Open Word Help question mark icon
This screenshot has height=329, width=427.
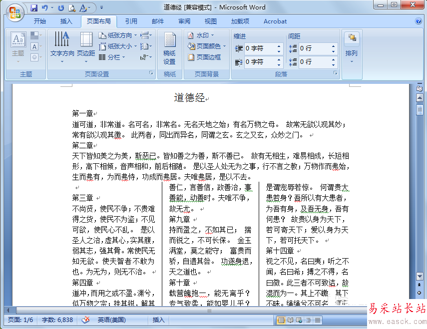[x=419, y=21]
